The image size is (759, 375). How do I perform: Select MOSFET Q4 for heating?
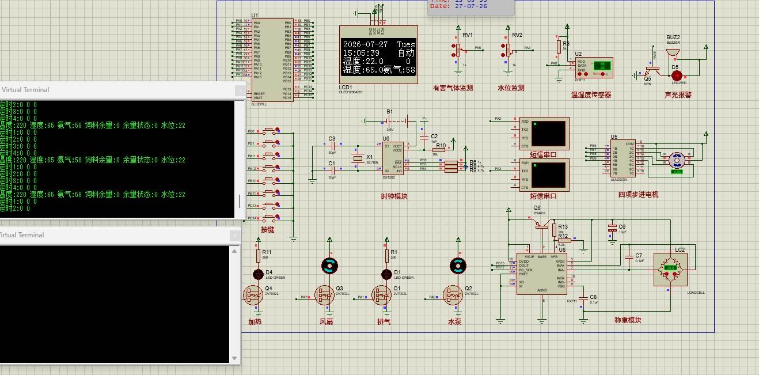coord(252,295)
